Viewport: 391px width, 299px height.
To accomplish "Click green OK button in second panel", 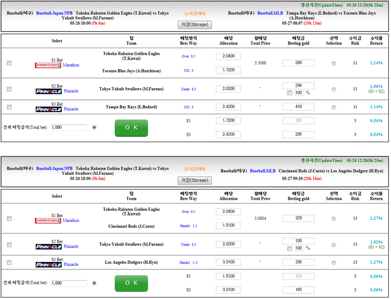I will 131,283.
